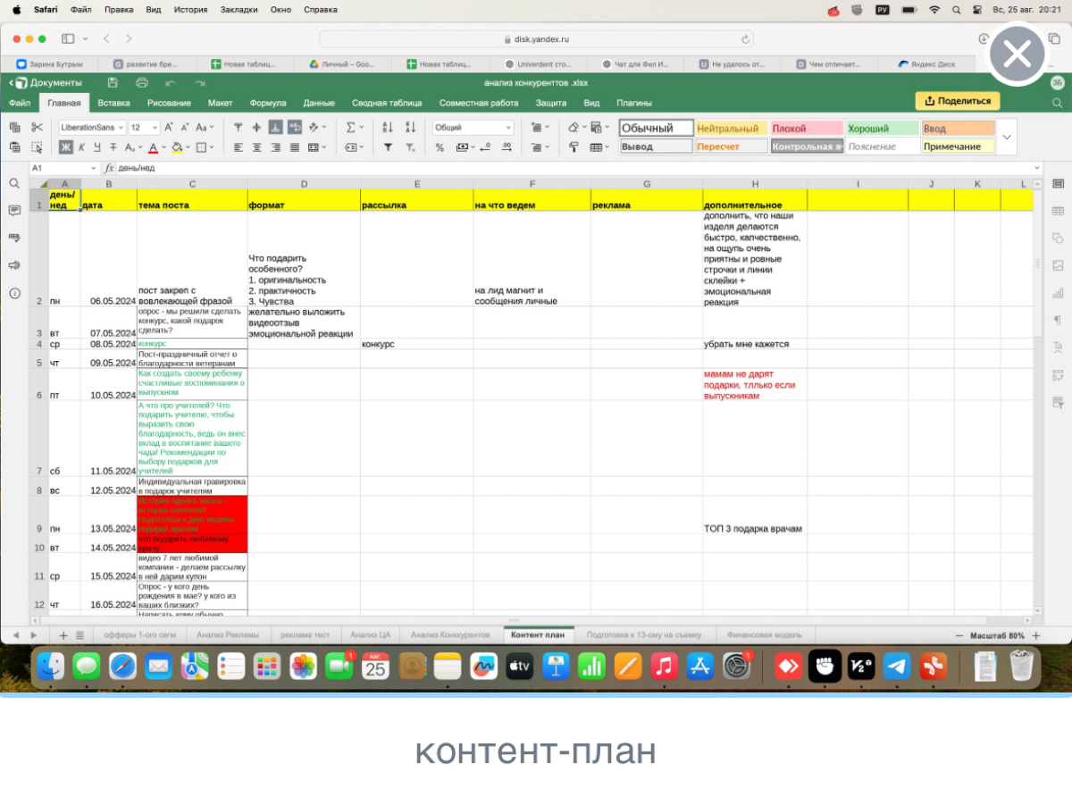Switch to the Вставка tab
This screenshot has width=1072, height=806.
[113, 103]
